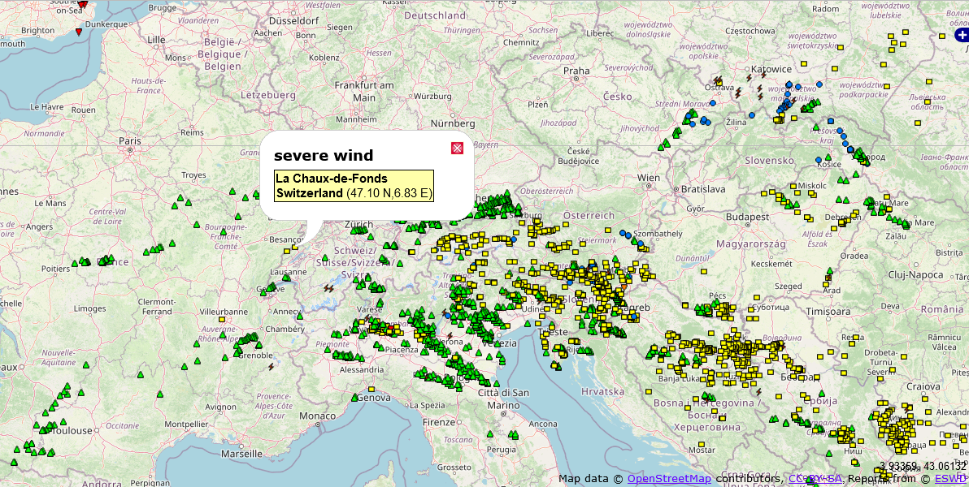Click the blue circle marker near Košice

pyautogui.click(x=819, y=160)
